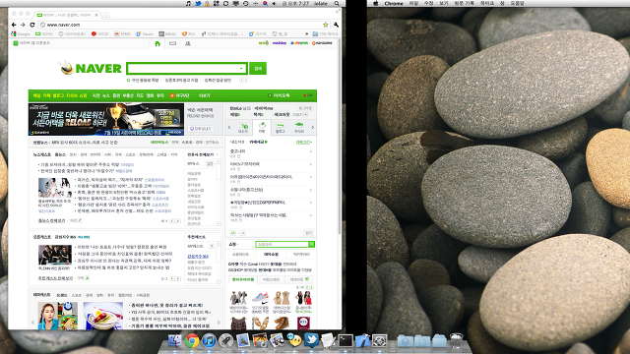This screenshot has height=354, width=630.
Task: Page the my-services carousel left with its arrow
Action: click(229, 127)
